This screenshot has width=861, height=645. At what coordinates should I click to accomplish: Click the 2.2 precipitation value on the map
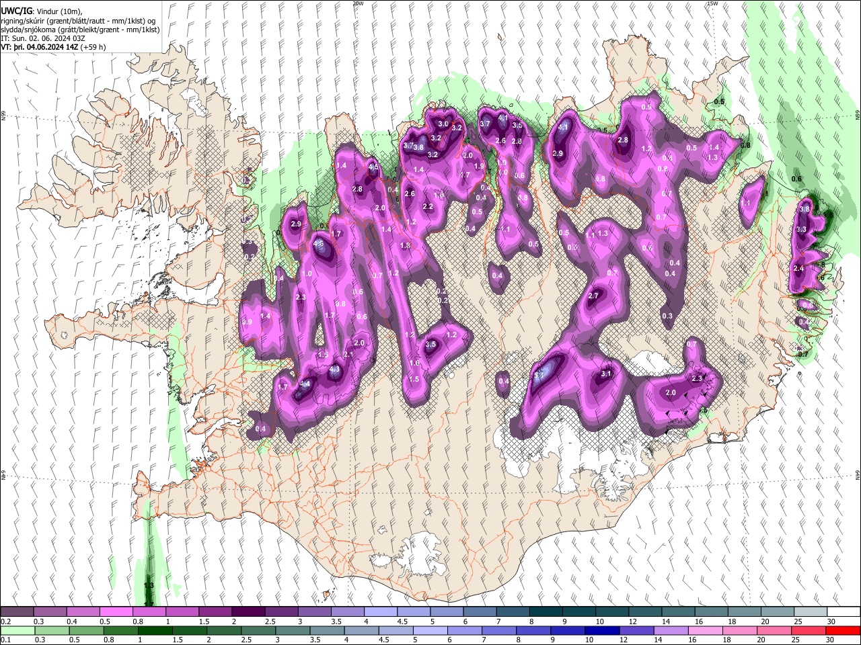[x=428, y=207]
